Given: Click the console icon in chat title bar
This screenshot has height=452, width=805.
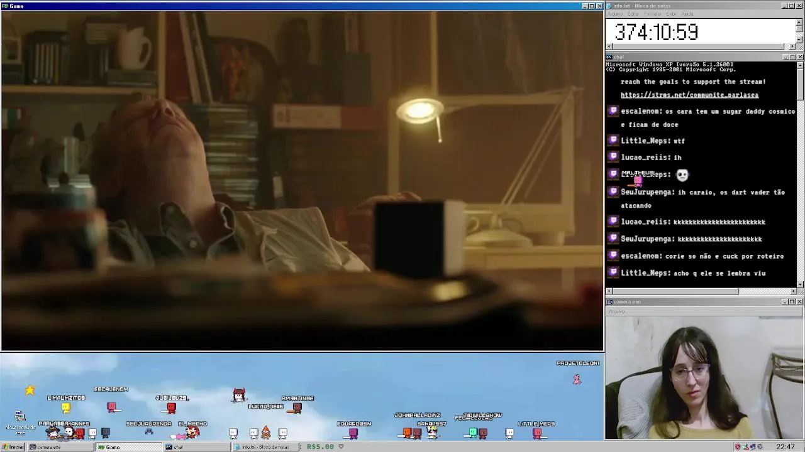Looking at the screenshot, I should tap(609, 56).
